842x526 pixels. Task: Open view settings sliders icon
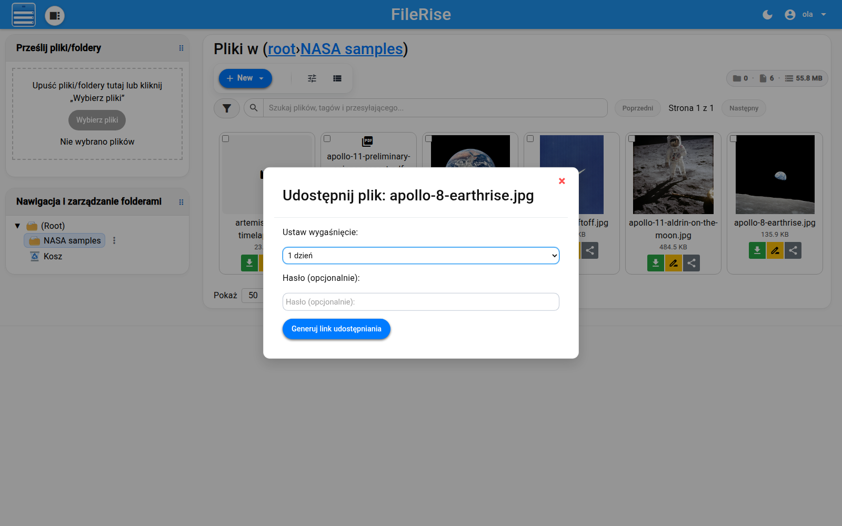[x=312, y=78]
